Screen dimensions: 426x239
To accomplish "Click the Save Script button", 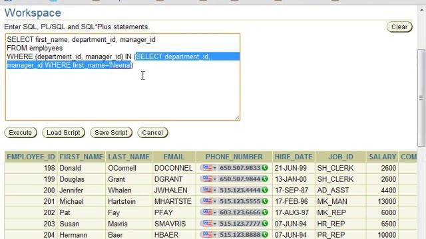I will click(x=111, y=133).
